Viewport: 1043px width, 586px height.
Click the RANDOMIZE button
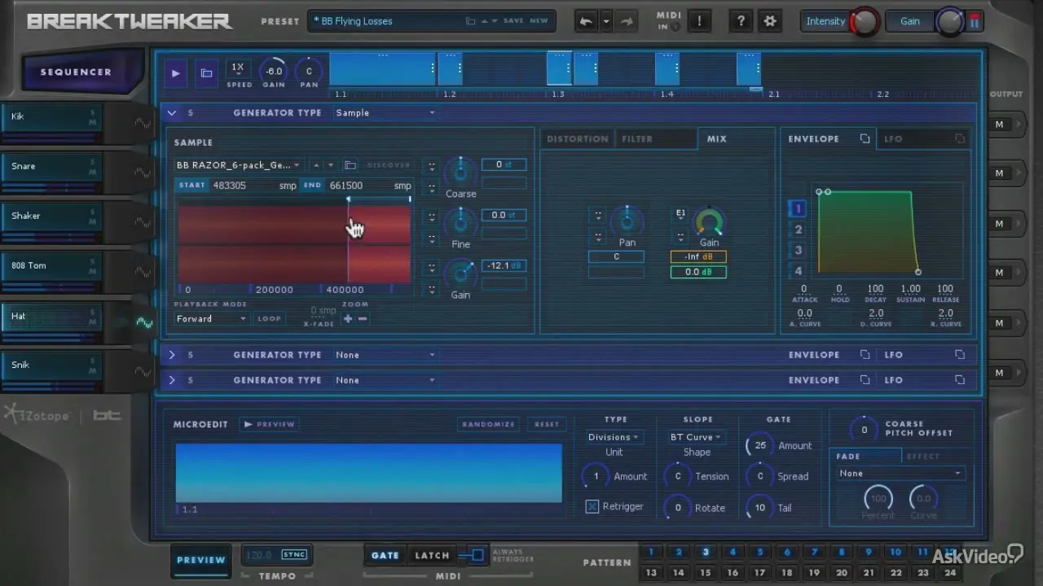(488, 424)
